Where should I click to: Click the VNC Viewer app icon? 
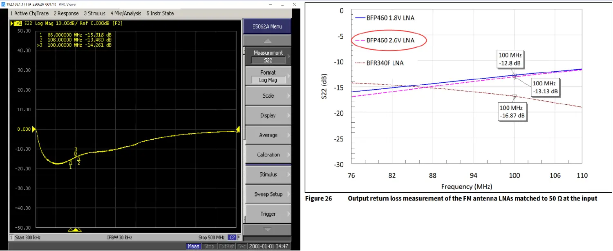point(3,4)
